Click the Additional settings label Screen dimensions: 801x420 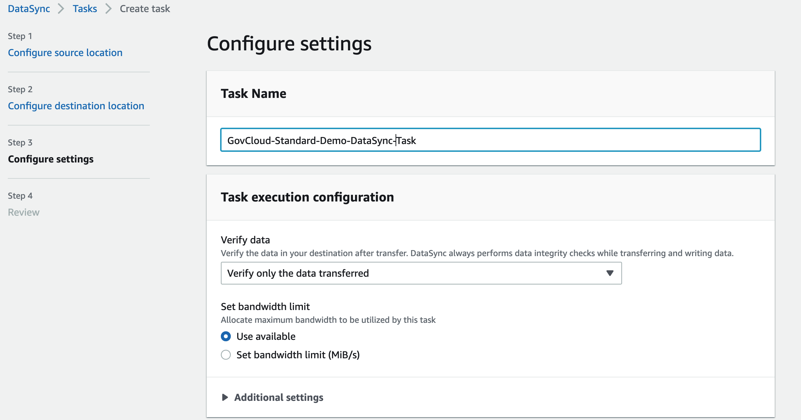pos(279,397)
